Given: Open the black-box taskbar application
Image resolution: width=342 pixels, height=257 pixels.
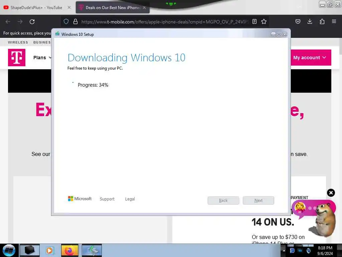Looking at the screenshot, I should click(x=30, y=250).
